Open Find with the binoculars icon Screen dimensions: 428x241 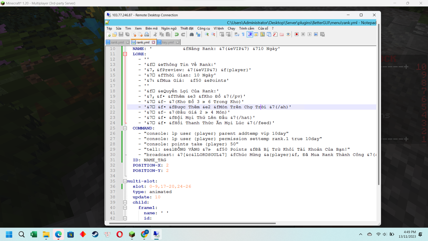coord(192,34)
